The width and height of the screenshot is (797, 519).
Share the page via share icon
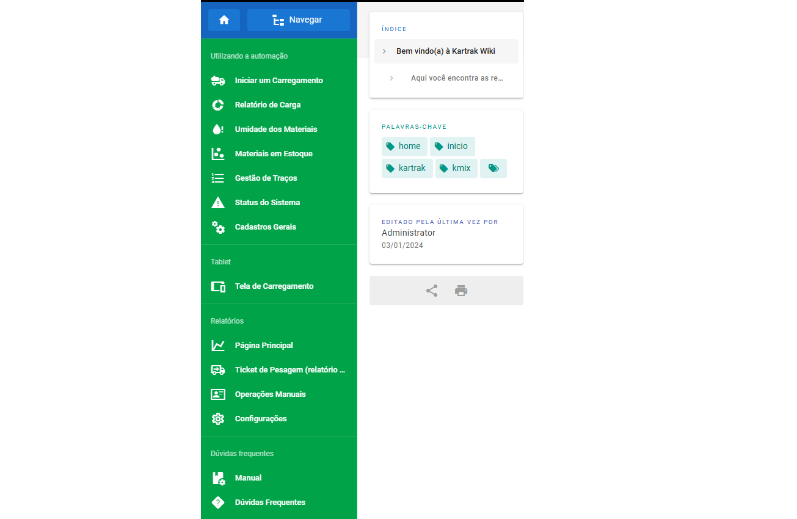point(432,291)
